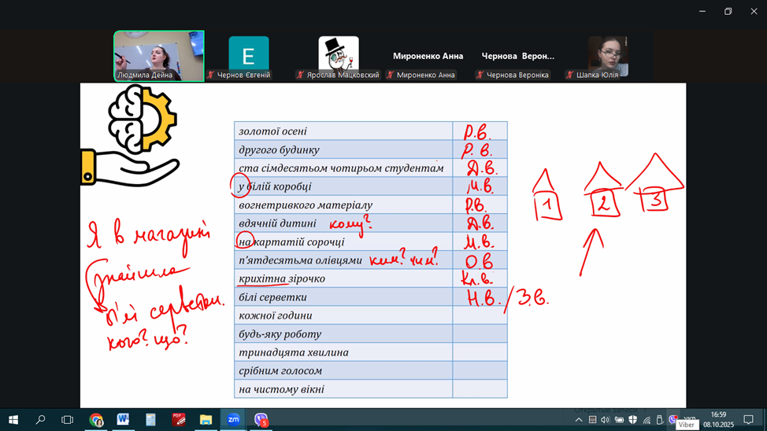767x431 pixels.
Task: Launch Google Chrome from the taskbar
Action: click(x=95, y=420)
